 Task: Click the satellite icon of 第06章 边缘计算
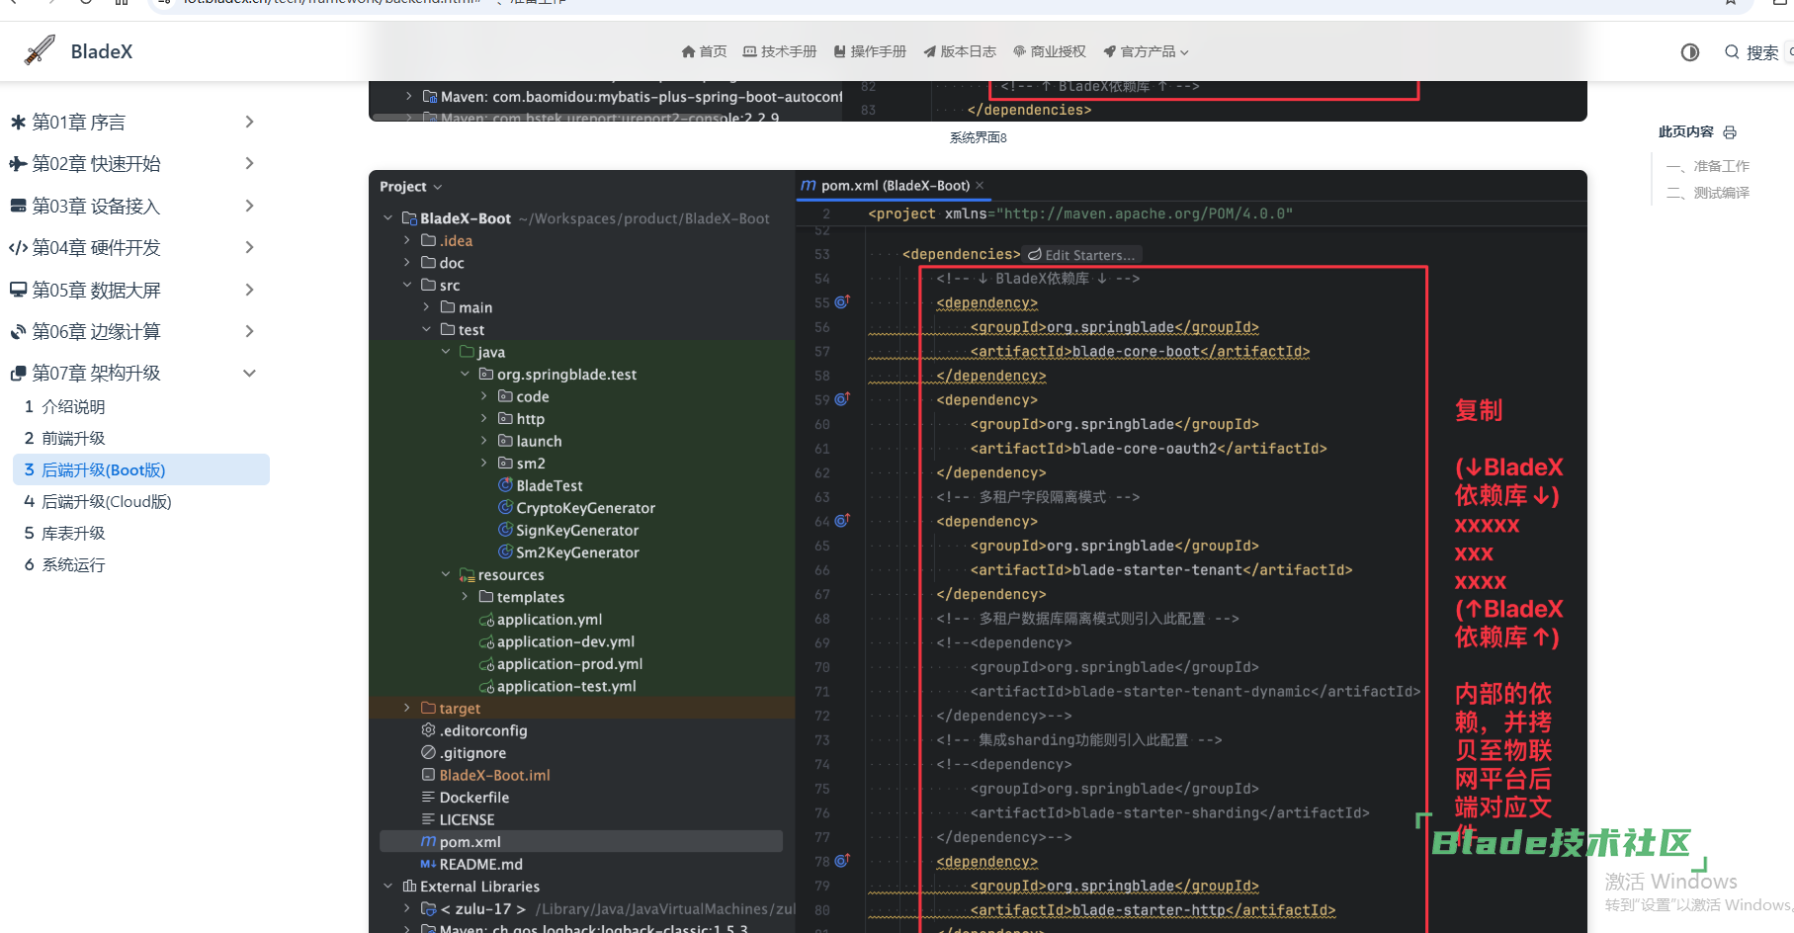click(18, 332)
